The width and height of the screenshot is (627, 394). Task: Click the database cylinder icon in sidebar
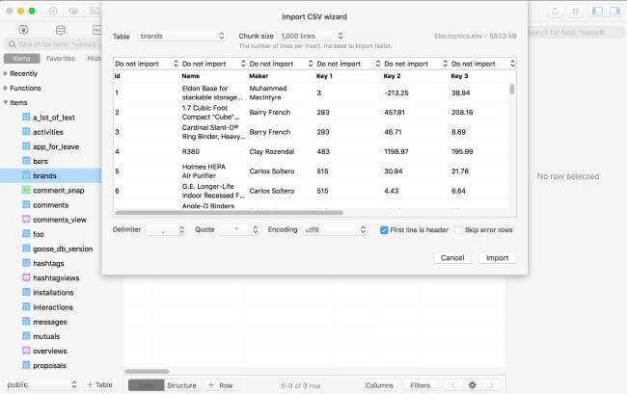click(61, 30)
